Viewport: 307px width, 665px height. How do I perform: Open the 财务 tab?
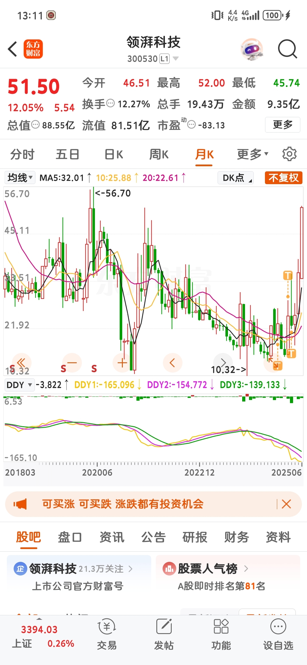tap(237, 537)
